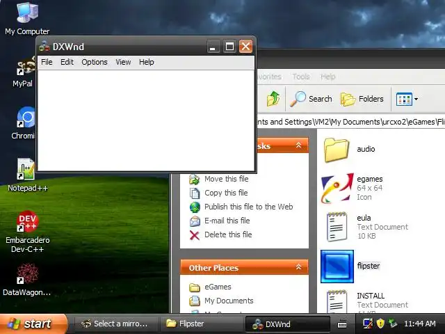Open DXWnd View menu
The height and width of the screenshot is (334, 445).
pyautogui.click(x=123, y=62)
